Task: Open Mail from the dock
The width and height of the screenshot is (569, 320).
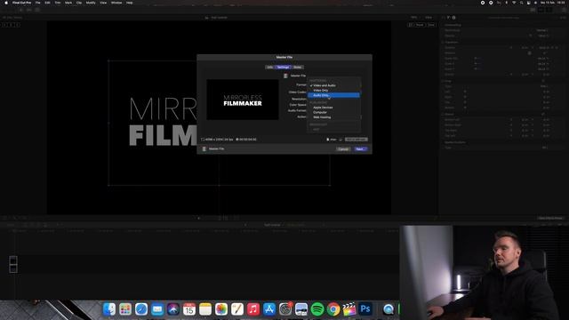Action: pyautogui.click(x=157, y=309)
